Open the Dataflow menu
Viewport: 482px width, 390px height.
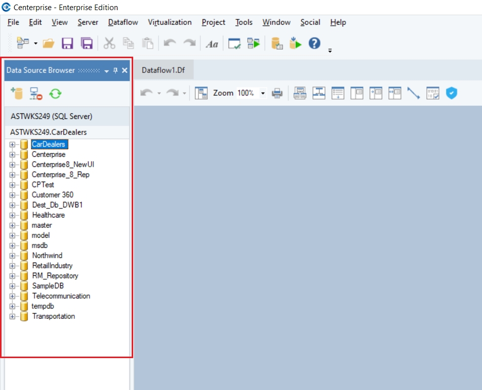pyautogui.click(x=123, y=22)
